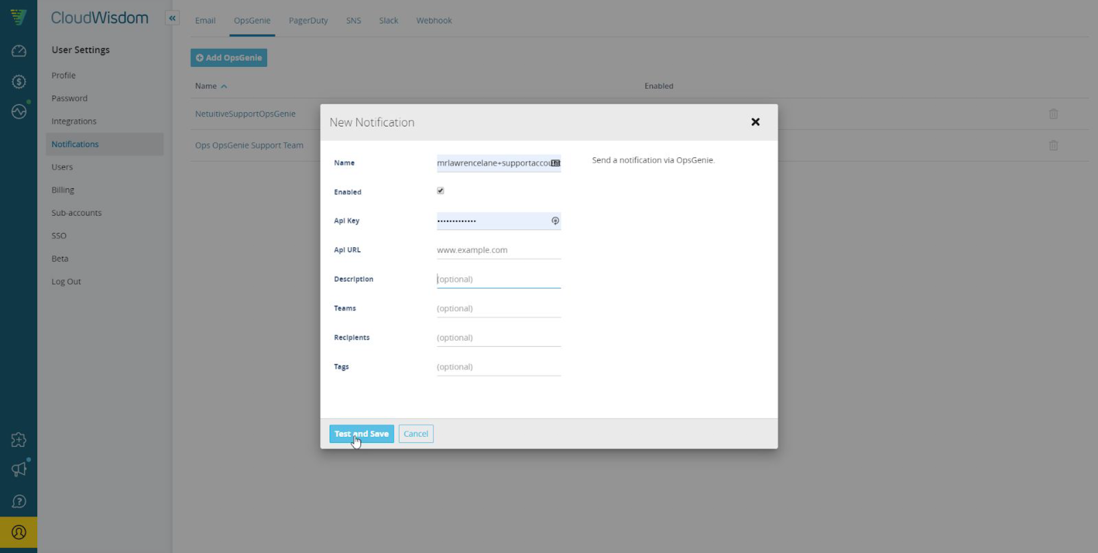Click Log Out in settings menu

(x=66, y=282)
